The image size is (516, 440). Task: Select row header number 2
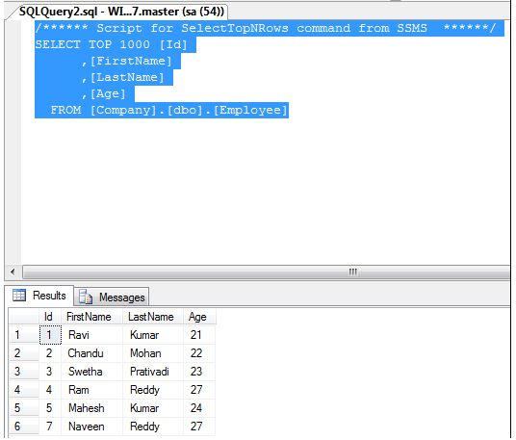(x=24, y=353)
